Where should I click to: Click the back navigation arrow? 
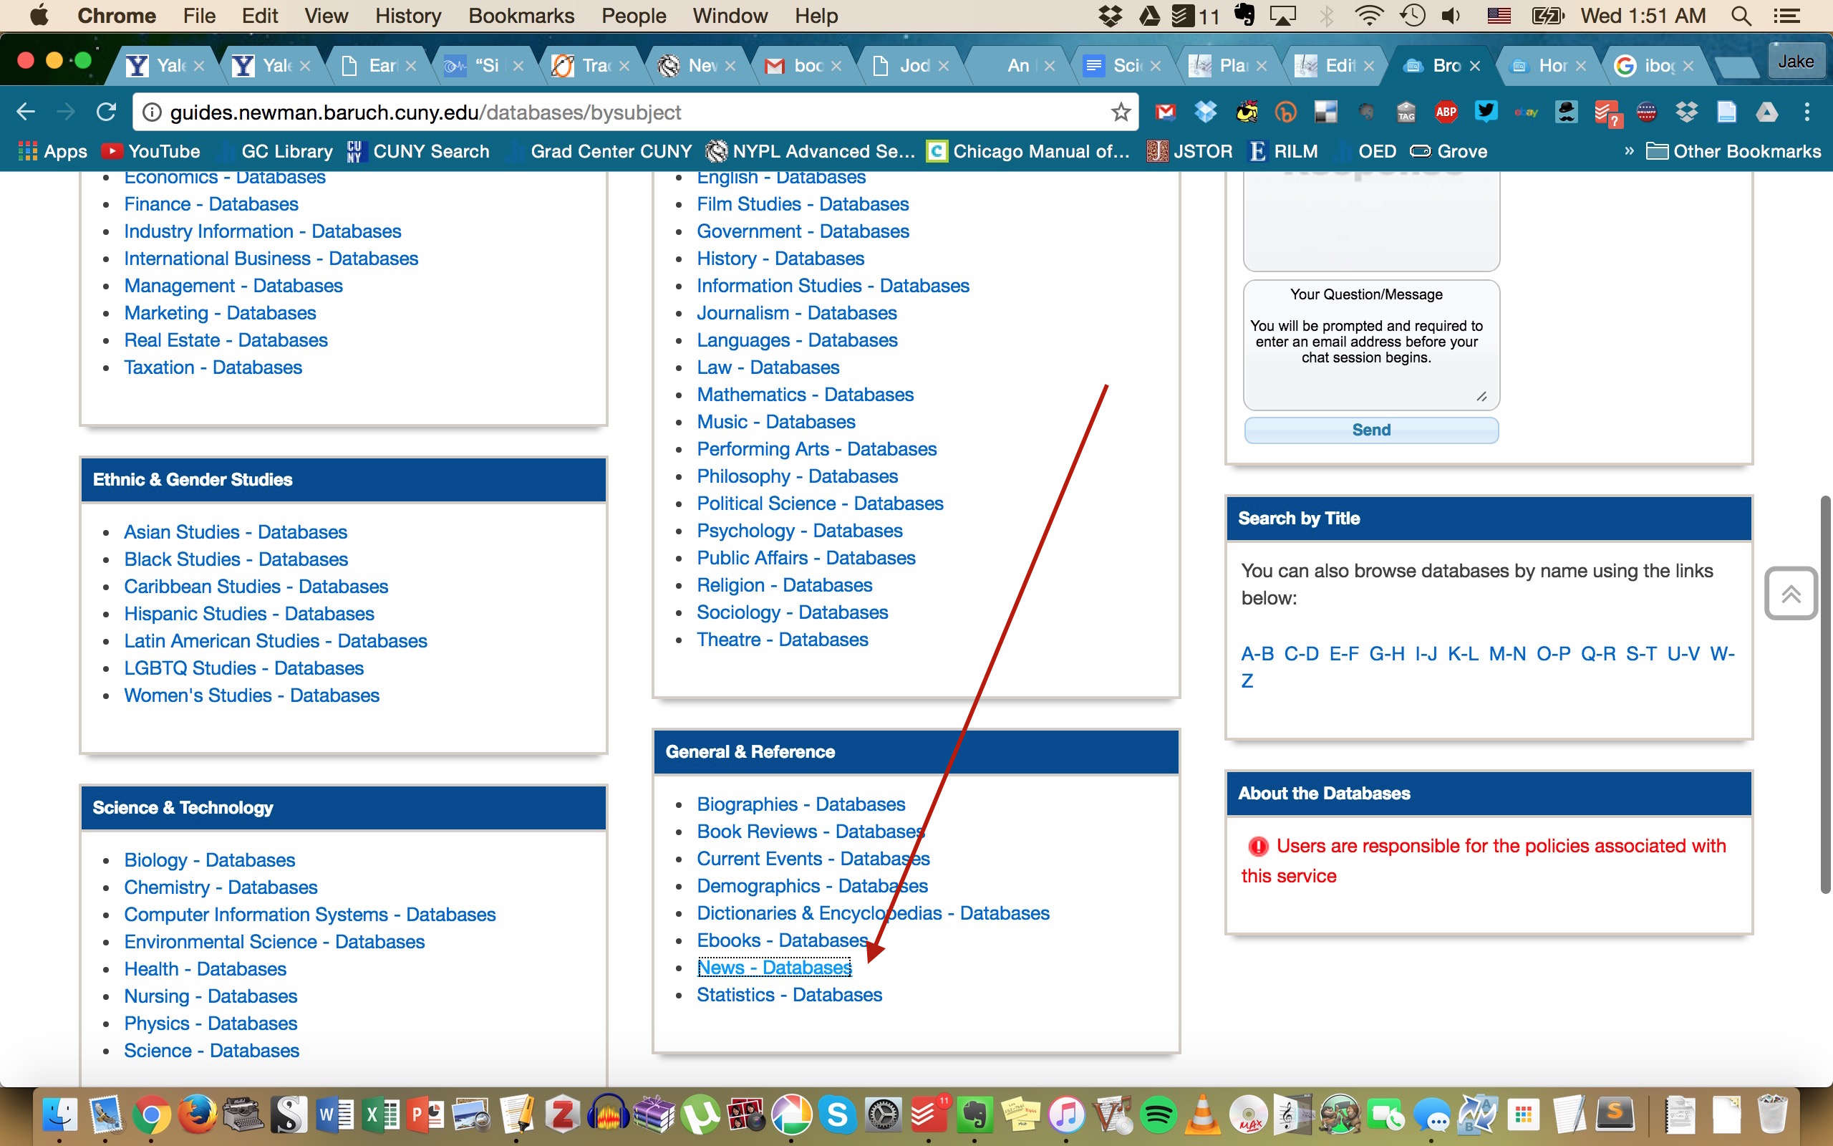coord(26,112)
